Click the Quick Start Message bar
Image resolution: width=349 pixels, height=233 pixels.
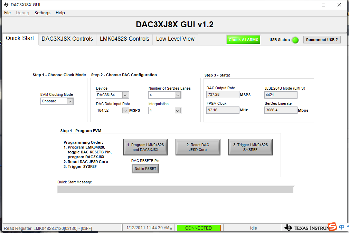[176, 190]
